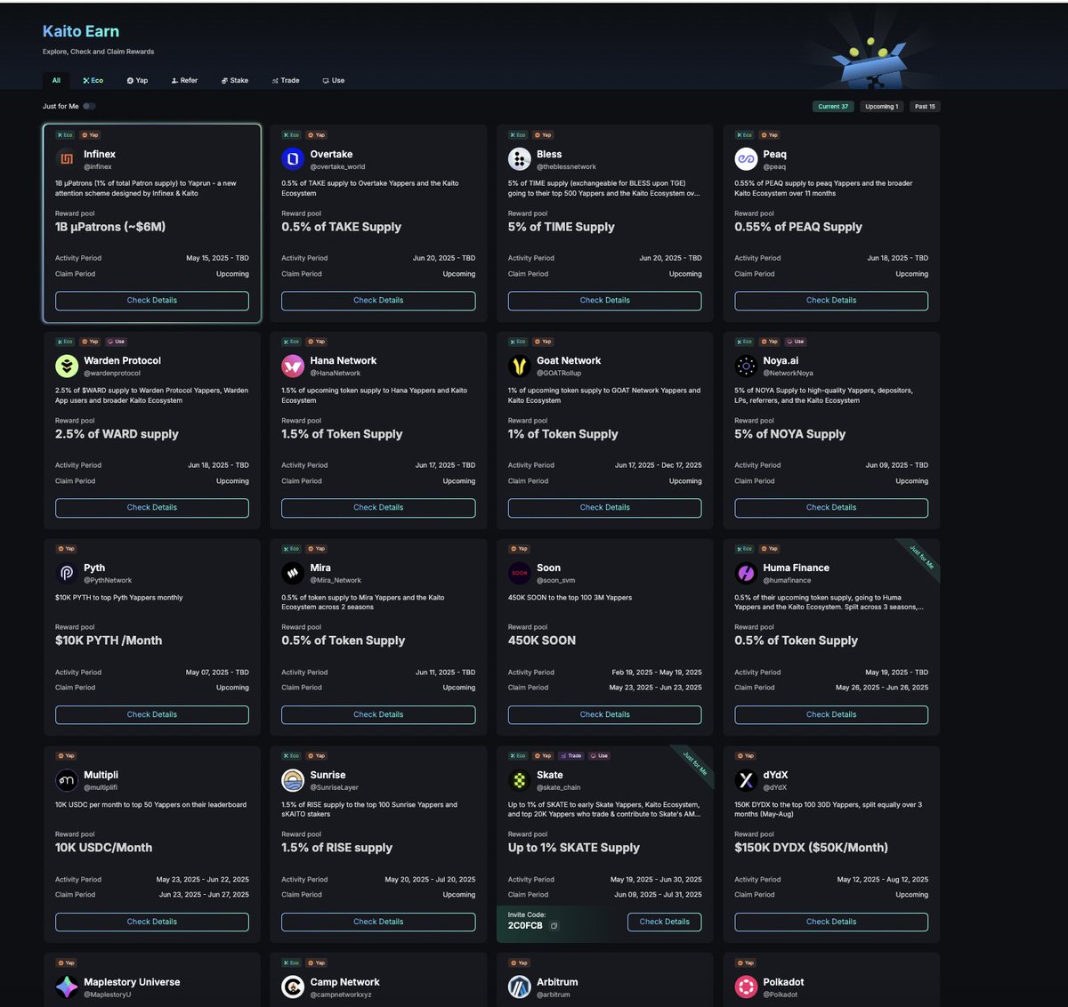Switch to the Yap tab

point(137,80)
